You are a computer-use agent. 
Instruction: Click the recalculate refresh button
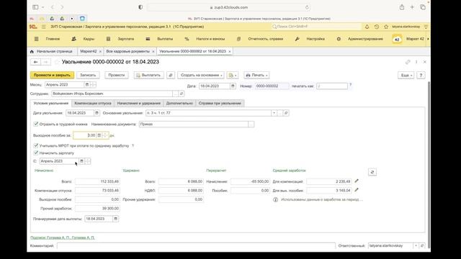point(372,172)
